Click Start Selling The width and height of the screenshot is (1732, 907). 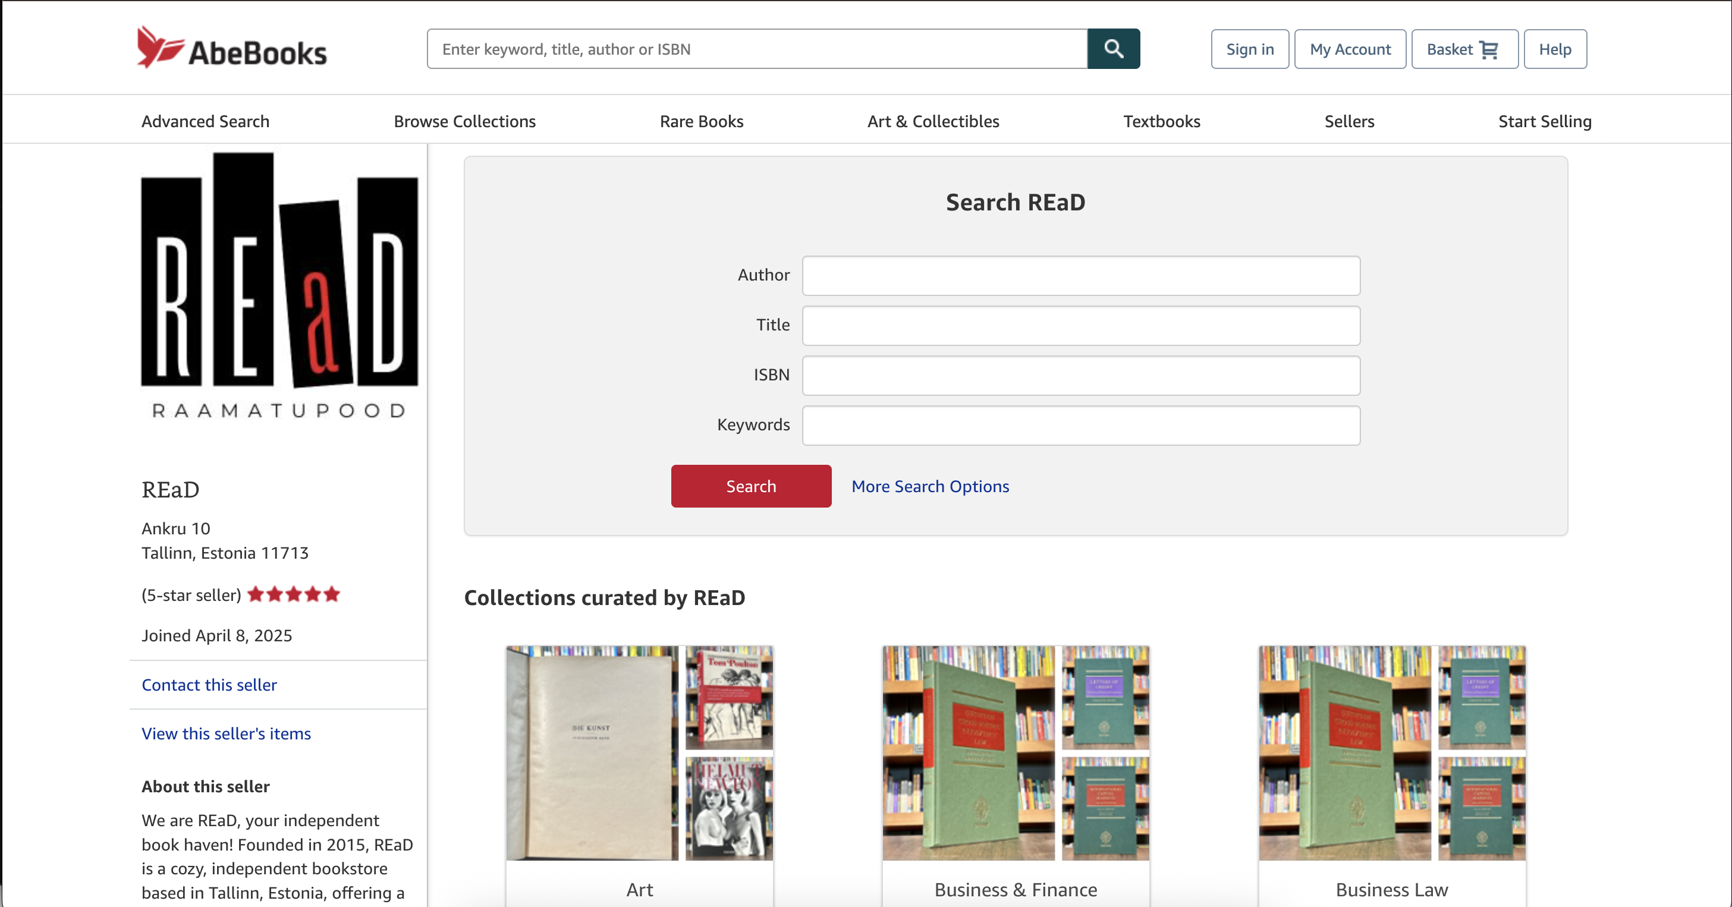pos(1545,121)
